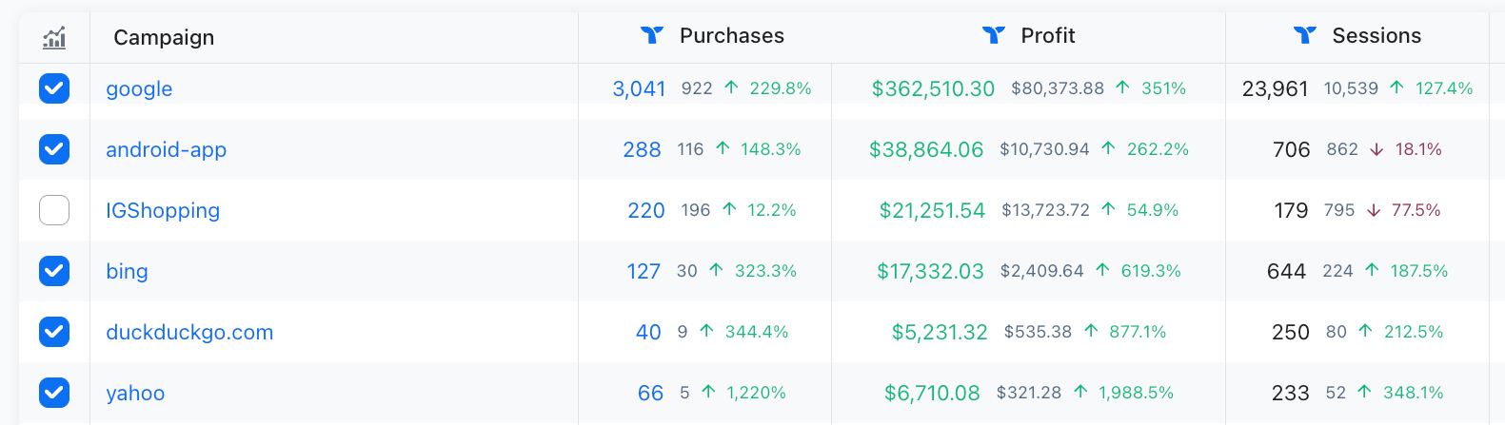Open the android-app campaign link
1505x425 pixels.
click(x=166, y=150)
